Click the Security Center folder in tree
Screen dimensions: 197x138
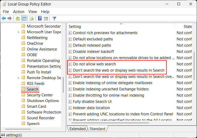[40, 95]
